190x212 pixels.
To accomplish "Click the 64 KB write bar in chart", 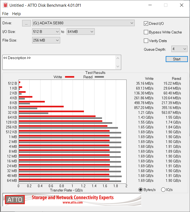I will coord(57,116).
